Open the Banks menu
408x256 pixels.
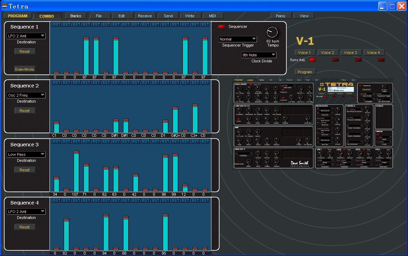[x=76, y=16]
